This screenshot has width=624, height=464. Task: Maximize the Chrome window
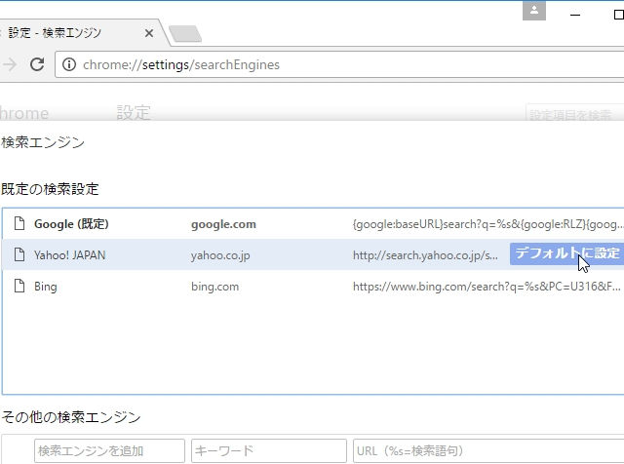[x=618, y=15]
